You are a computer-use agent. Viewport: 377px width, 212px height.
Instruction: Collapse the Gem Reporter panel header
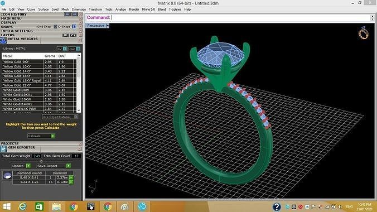[x=22, y=147]
